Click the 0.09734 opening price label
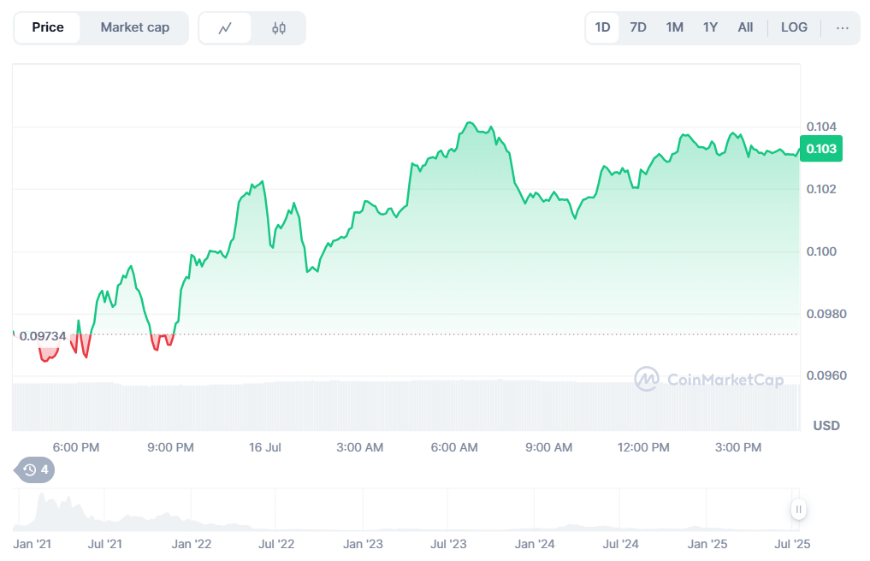The image size is (870, 561). 43,336
